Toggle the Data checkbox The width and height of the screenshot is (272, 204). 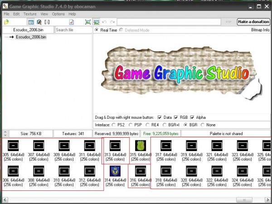(x=160, y=117)
